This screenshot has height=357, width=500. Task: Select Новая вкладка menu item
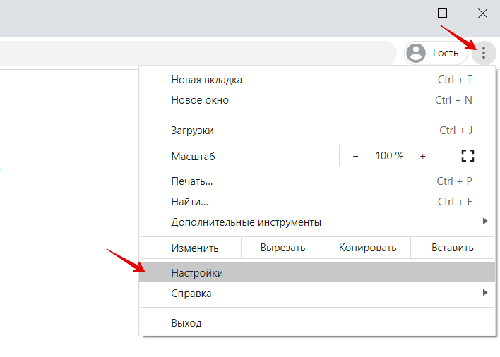(x=206, y=80)
